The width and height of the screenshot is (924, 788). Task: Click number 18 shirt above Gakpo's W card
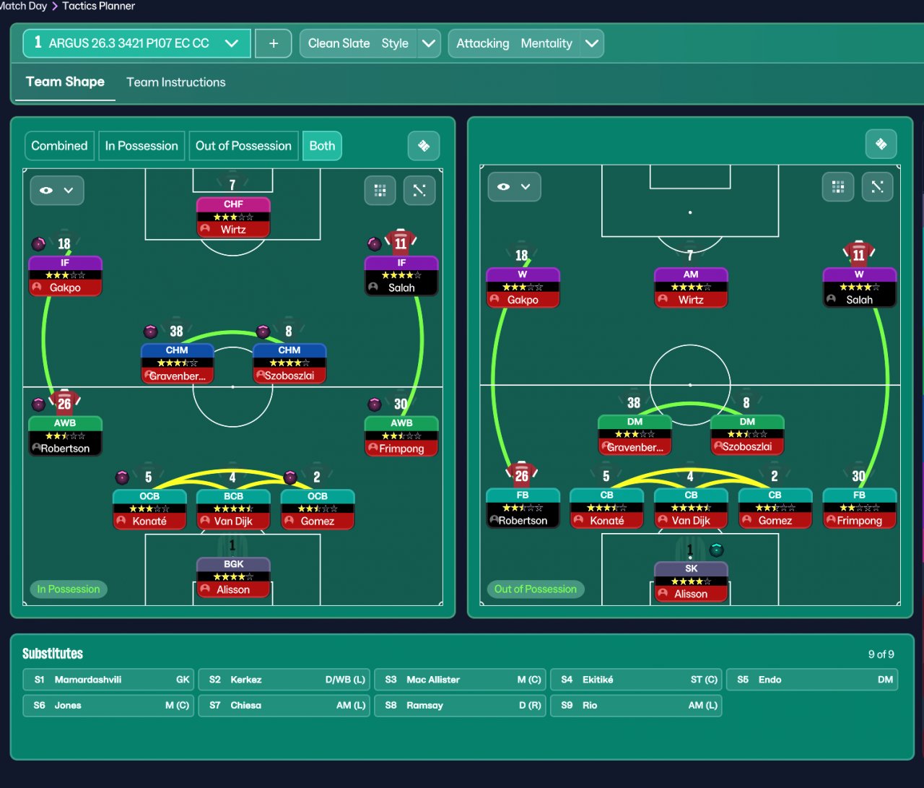pos(522,255)
